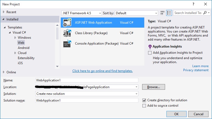Click the OK button

(x=176, y=114)
